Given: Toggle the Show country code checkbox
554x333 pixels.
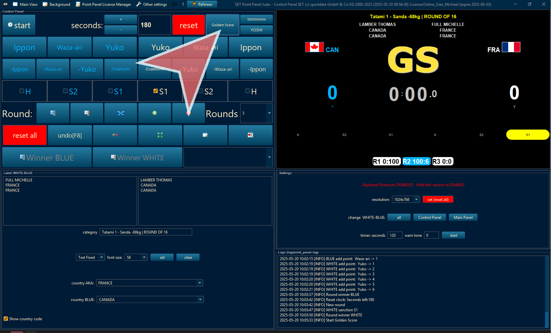Looking at the screenshot, I should [6, 319].
